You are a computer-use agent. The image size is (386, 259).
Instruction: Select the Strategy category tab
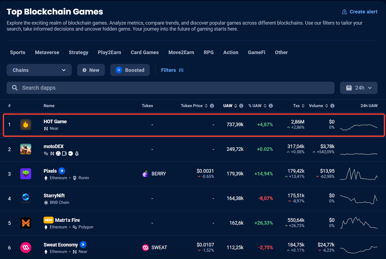(x=78, y=52)
